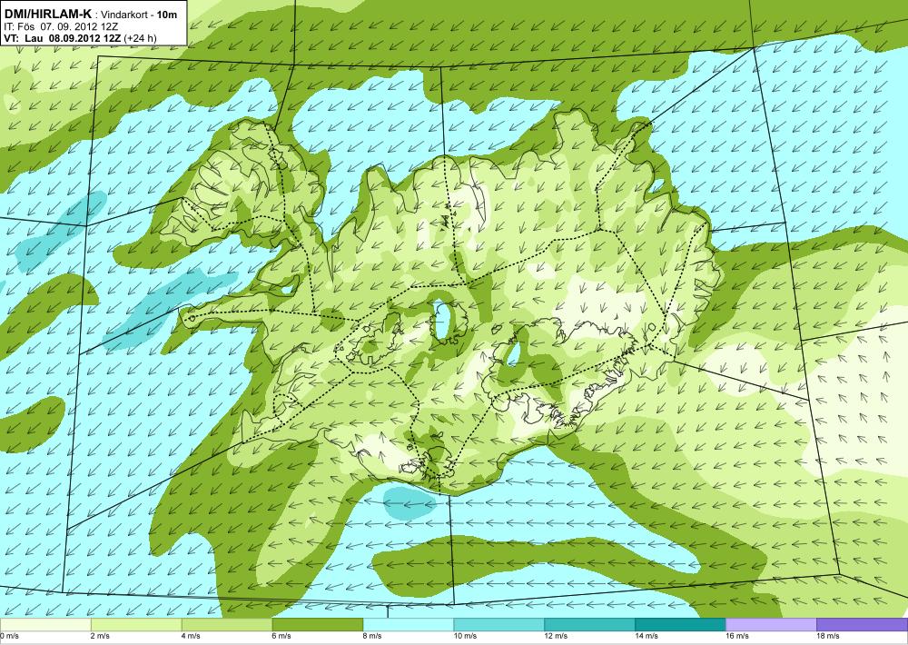
Task: Click the legend swatch starting at 4 m/s
Action: (227, 625)
